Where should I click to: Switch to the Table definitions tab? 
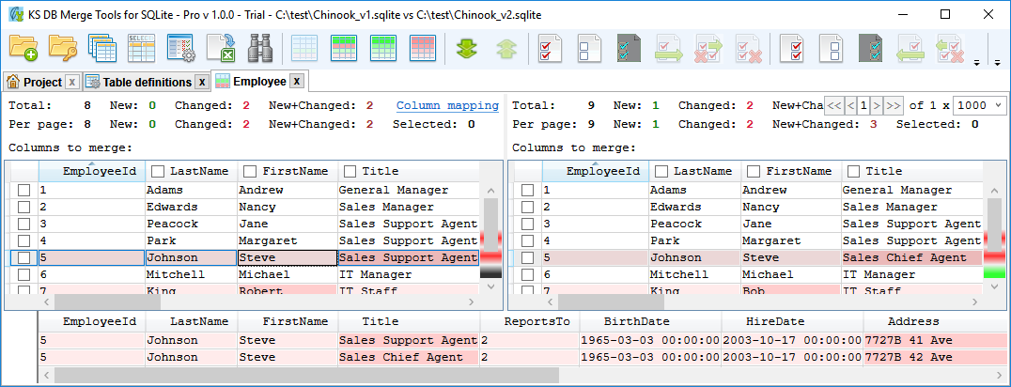[147, 82]
